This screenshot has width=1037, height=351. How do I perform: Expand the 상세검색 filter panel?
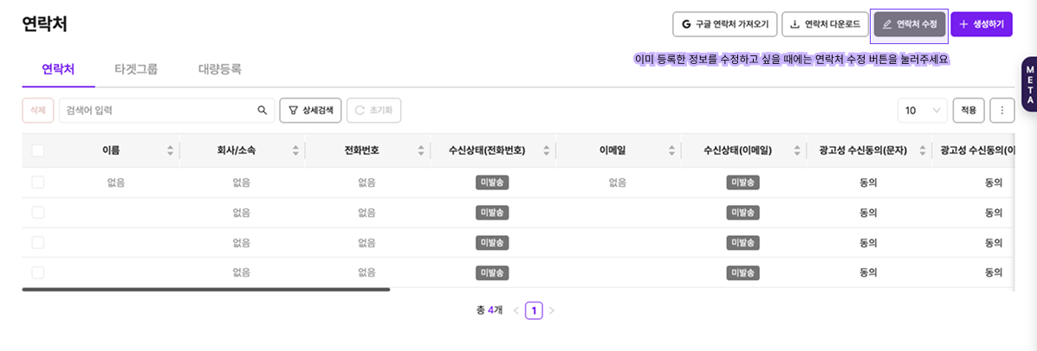310,111
